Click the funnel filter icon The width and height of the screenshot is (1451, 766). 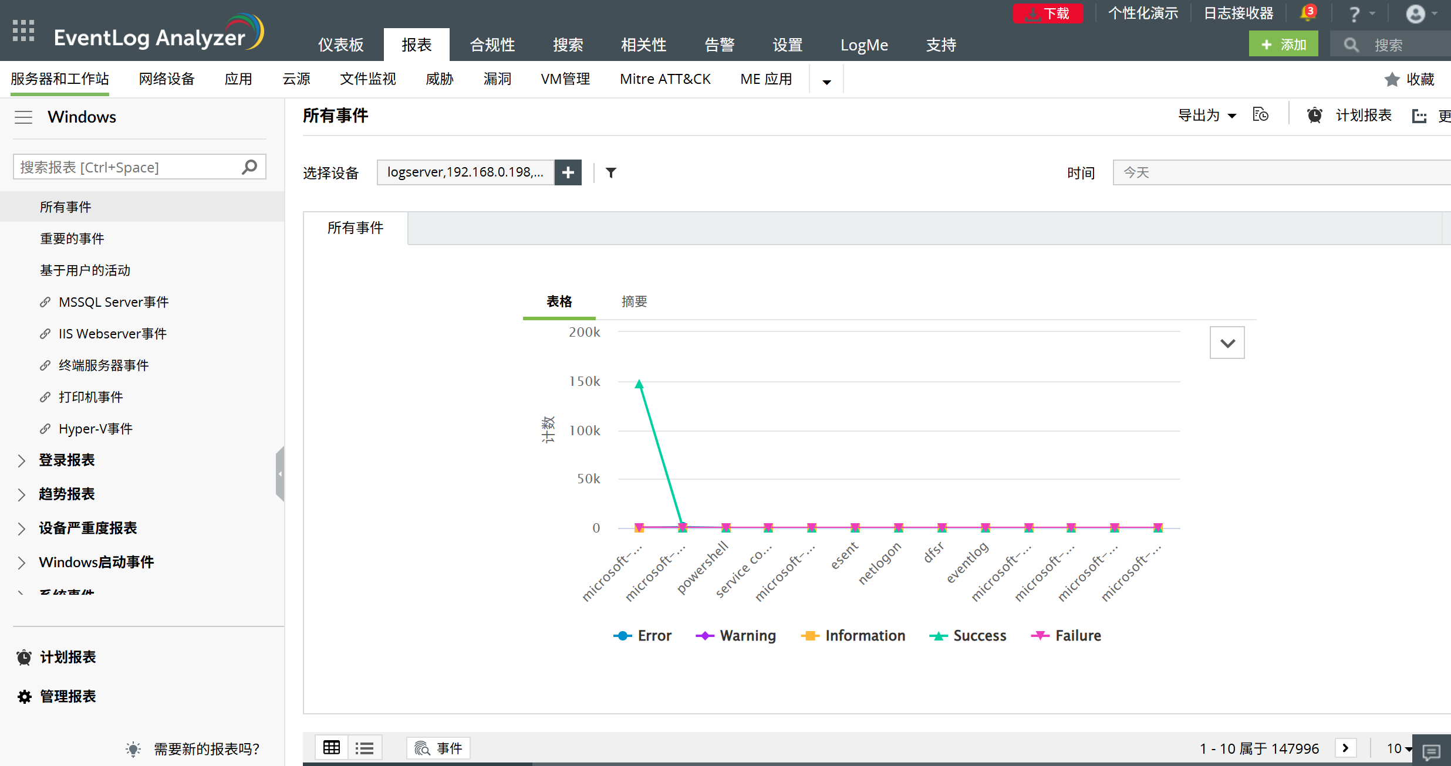point(611,172)
